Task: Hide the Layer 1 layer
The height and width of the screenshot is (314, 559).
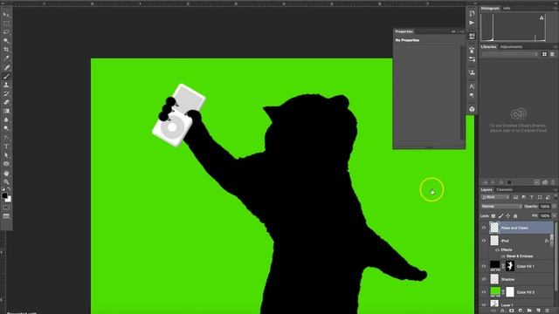Action: tap(484, 304)
